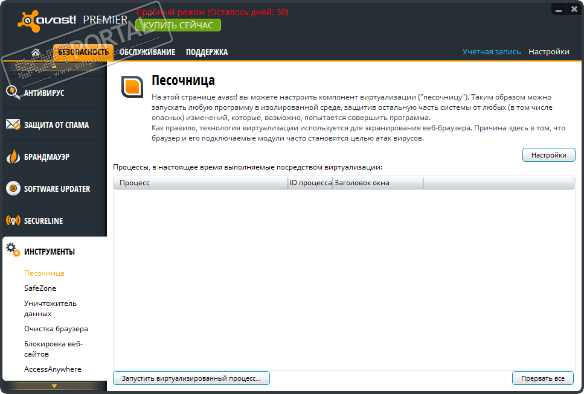The image size is (584, 394).
Task: Open the AccessAnywhere tool
Action: pyautogui.click(x=53, y=369)
